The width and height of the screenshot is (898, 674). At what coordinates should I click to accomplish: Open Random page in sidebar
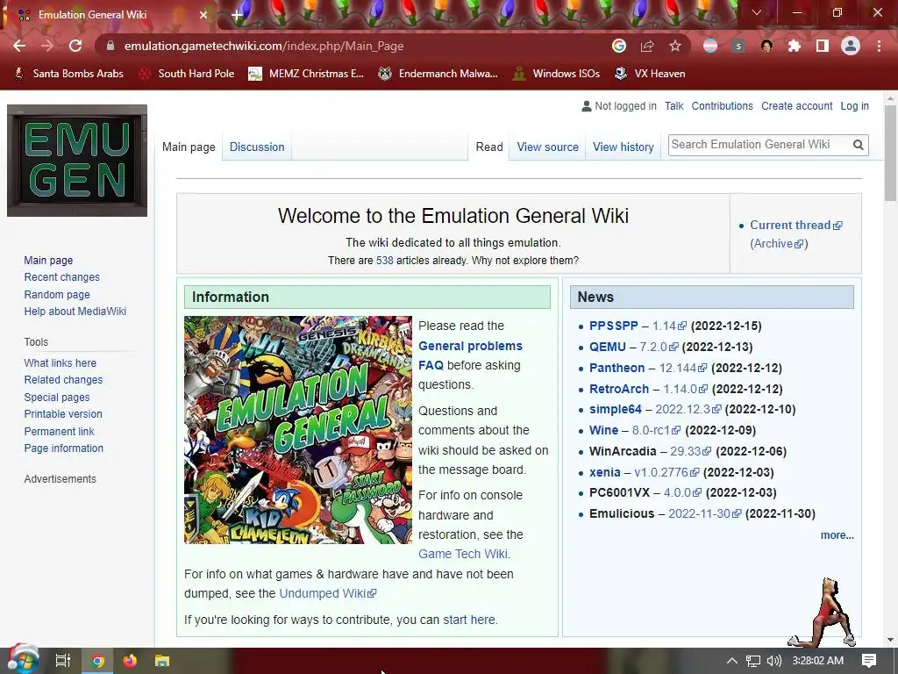(57, 294)
